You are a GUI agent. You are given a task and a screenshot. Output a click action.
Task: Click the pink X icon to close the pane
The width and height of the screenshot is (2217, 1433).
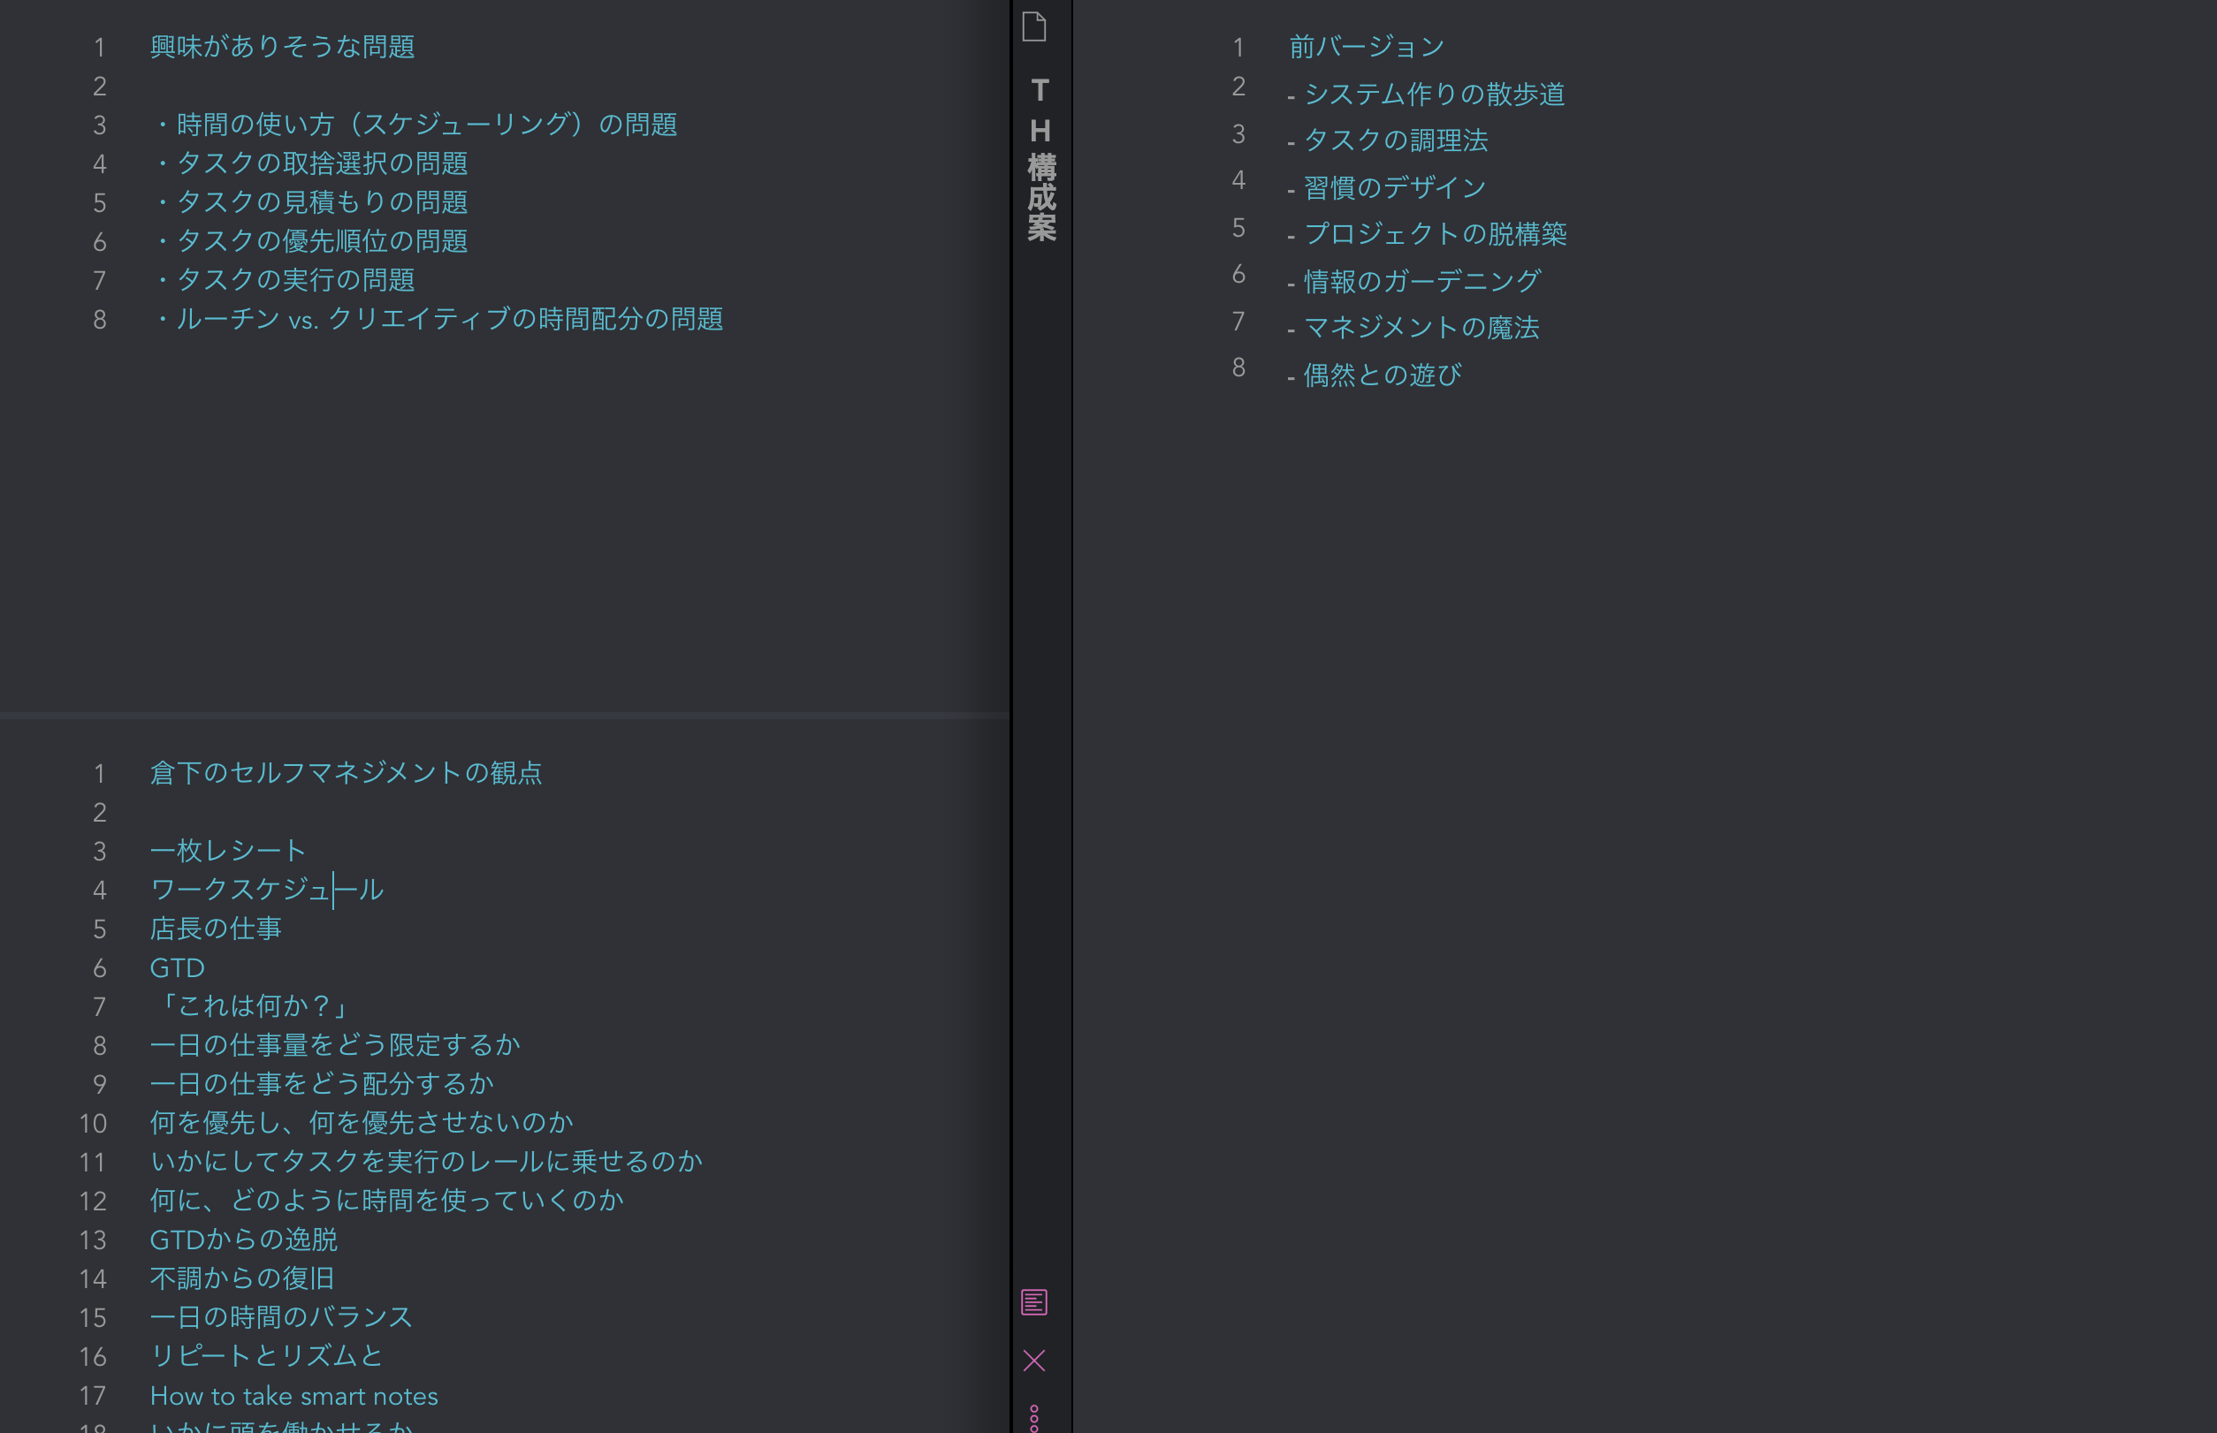click(x=1035, y=1361)
